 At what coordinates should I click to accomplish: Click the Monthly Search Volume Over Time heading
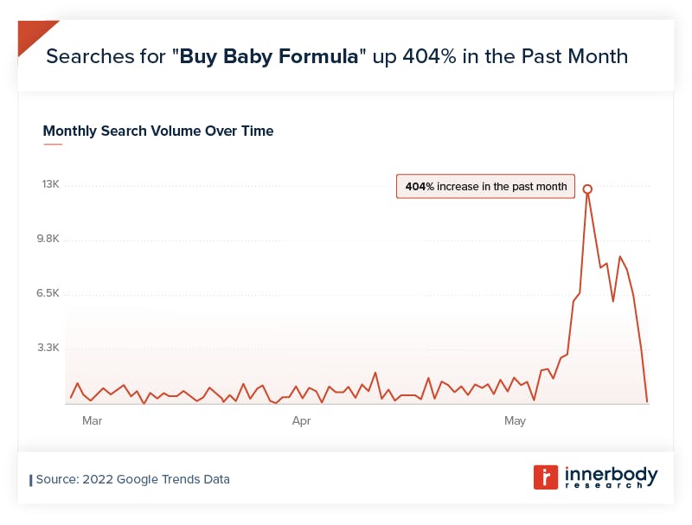(158, 131)
